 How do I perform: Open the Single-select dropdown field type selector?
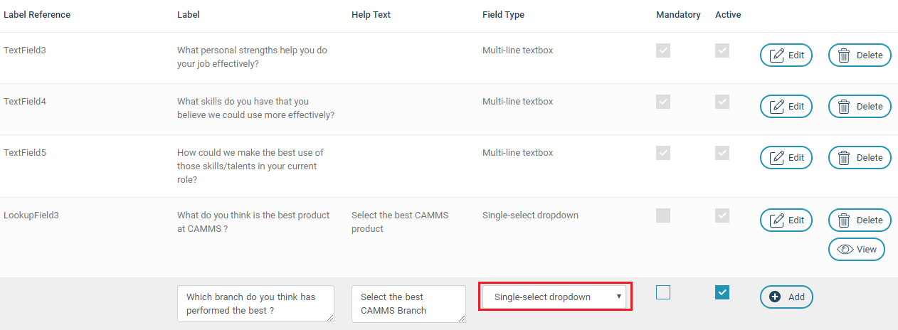coord(554,297)
